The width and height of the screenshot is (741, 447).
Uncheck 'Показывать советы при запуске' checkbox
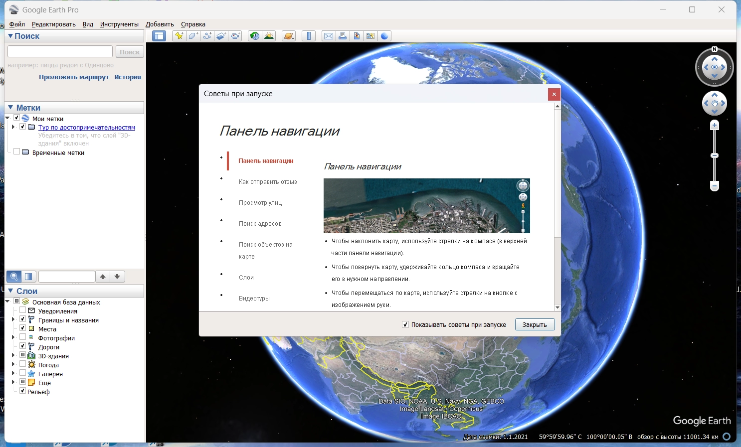click(x=405, y=324)
